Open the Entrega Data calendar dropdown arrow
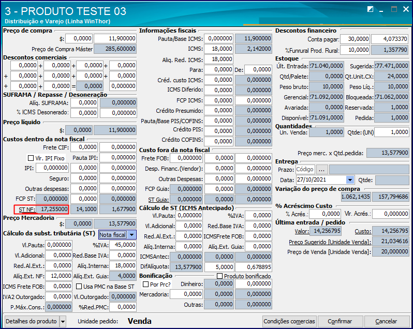 point(350,180)
